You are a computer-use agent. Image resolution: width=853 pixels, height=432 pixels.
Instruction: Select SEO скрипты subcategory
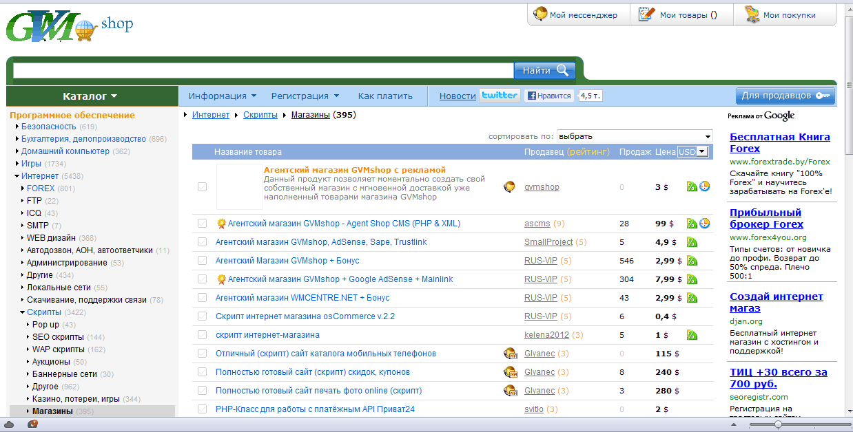58,336
